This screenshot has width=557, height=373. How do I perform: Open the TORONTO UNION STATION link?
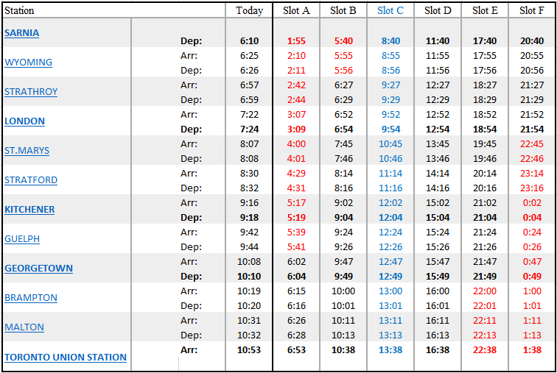click(x=66, y=358)
